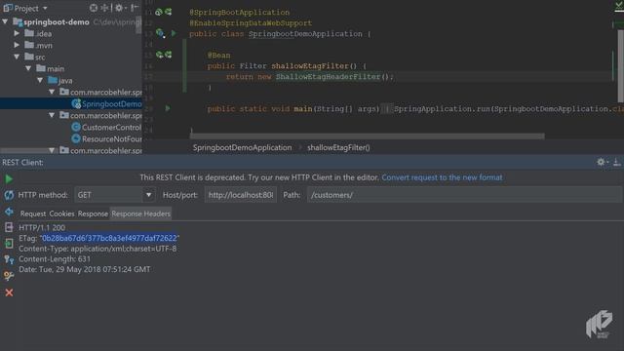Click the red X close icon in REST Client
This screenshot has height=351, width=624.
tap(9, 292)
